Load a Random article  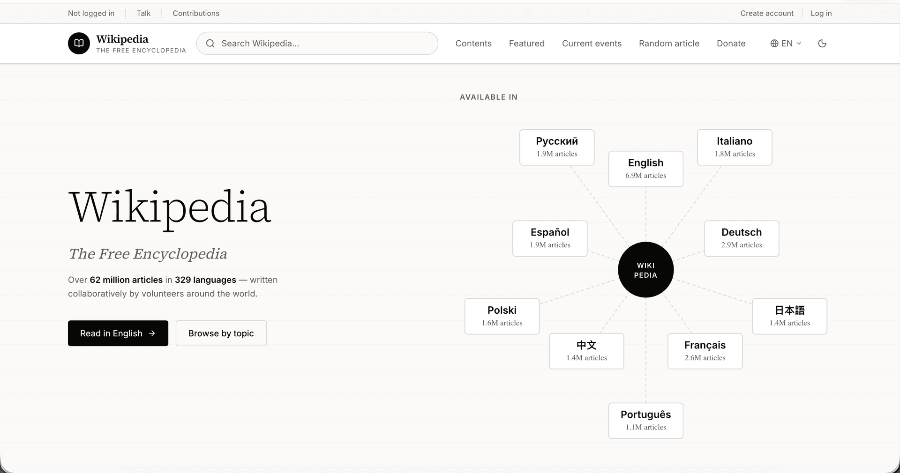pyautogui.click(x=669, y=44)
